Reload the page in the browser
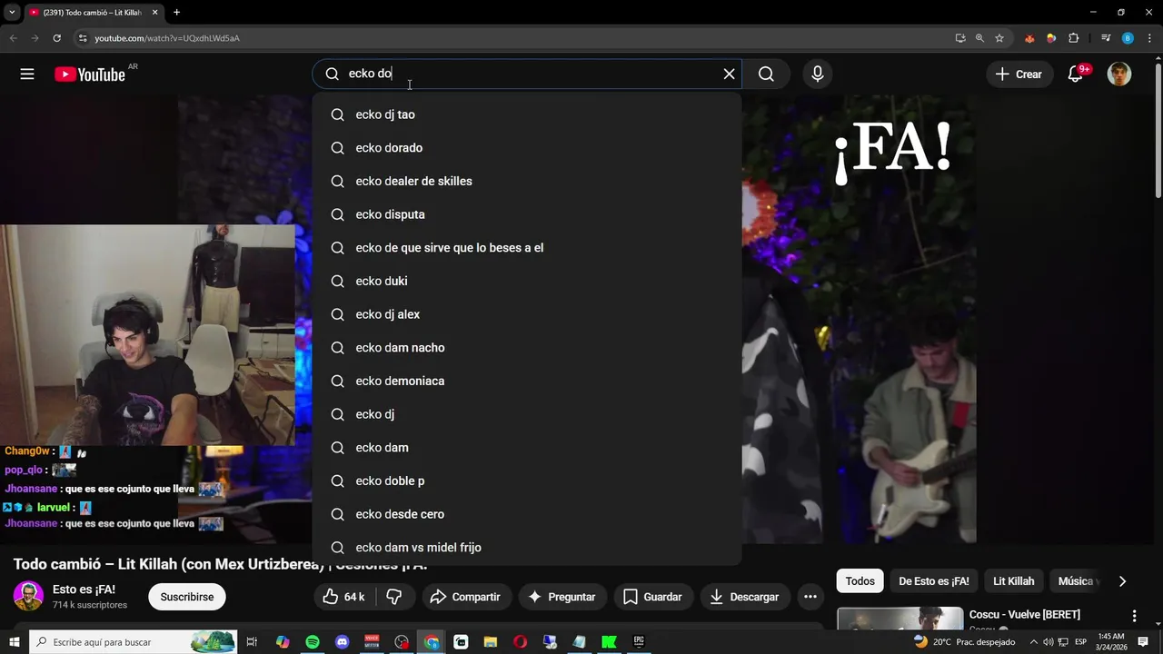This screenshot has width=1163, height=654. [56, 38]
